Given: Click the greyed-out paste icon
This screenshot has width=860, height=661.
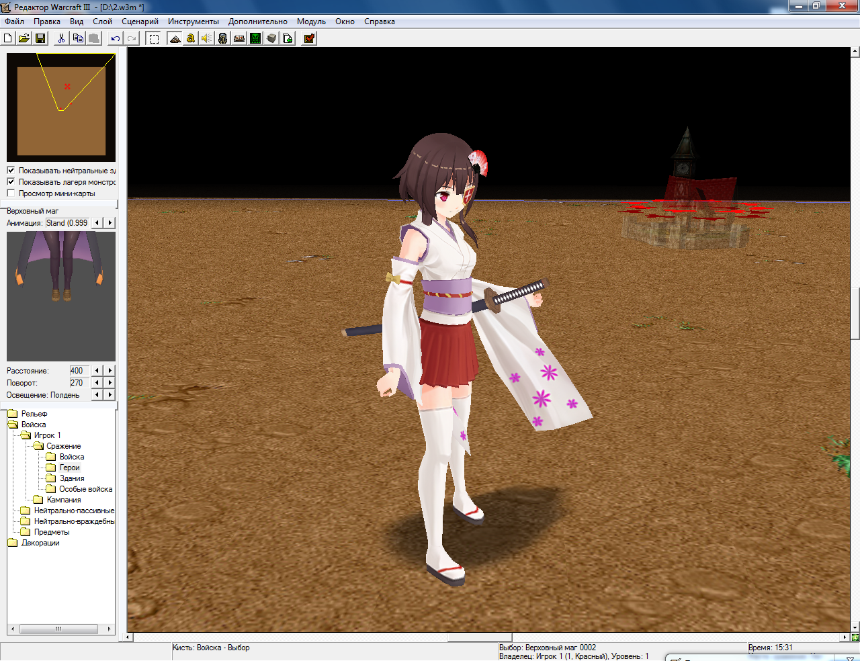Looking at the screenshot, I should click(94, 38).
